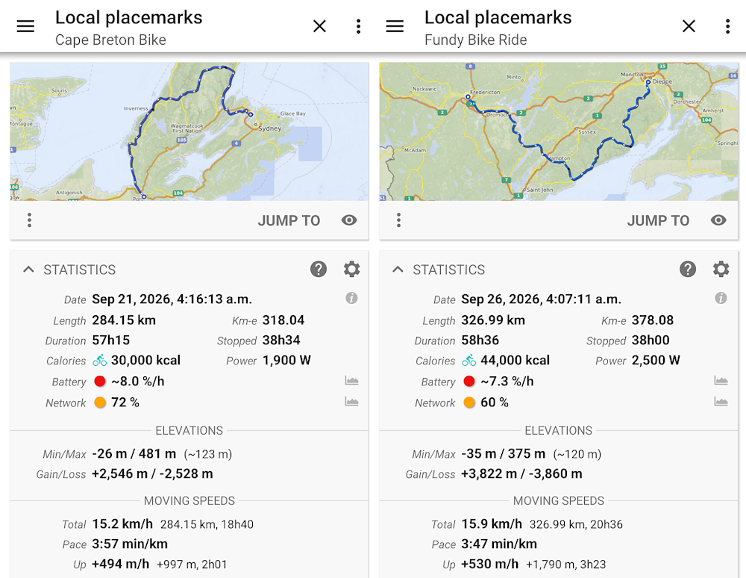This screenshot has height=578, width=746.
Task: Toggle visibility eye for Cape Breton Bike track
Action: coord(349,220)
